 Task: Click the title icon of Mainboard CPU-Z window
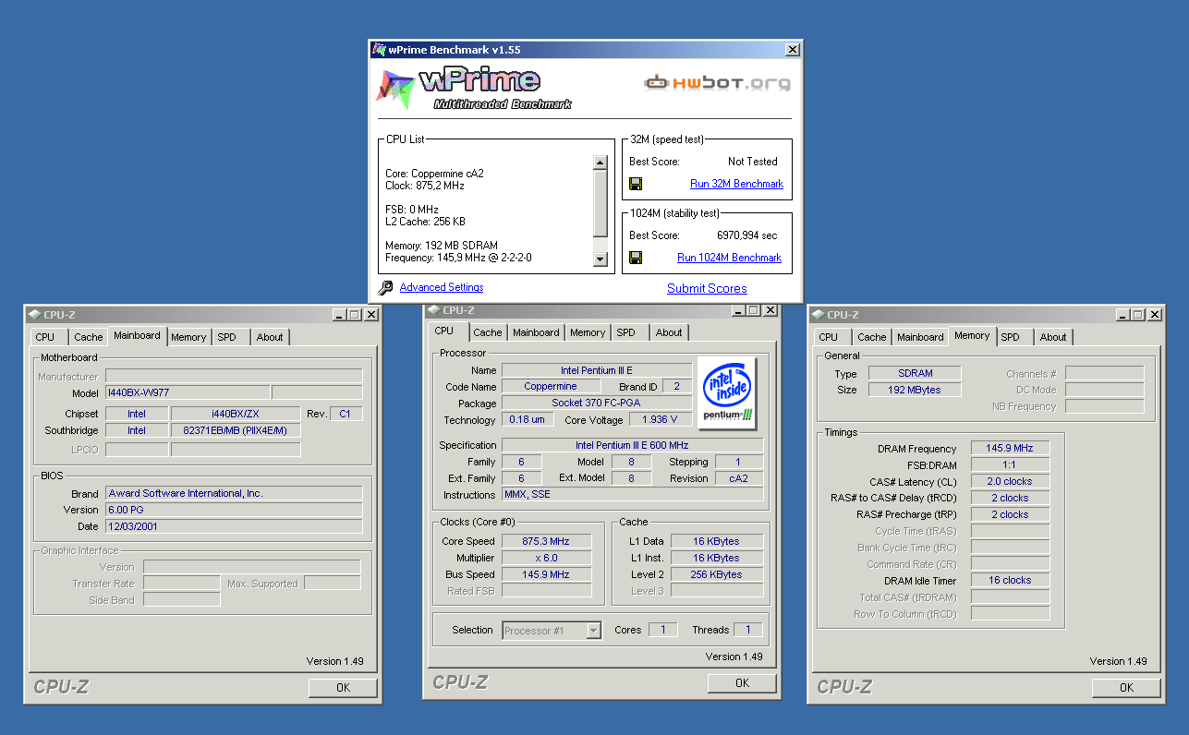(34, 315)
